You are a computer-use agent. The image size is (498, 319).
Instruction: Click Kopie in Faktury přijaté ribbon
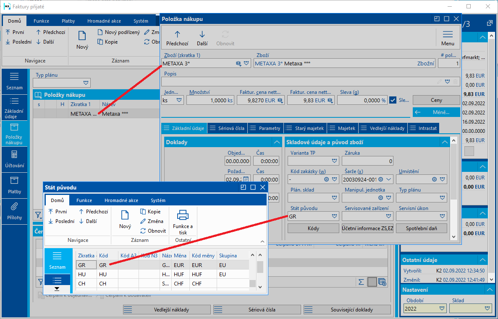click(107, 41)
